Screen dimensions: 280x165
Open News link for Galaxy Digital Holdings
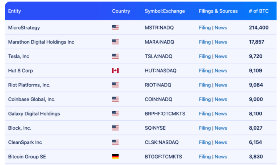pyautogui.click(x=221, y=113)
